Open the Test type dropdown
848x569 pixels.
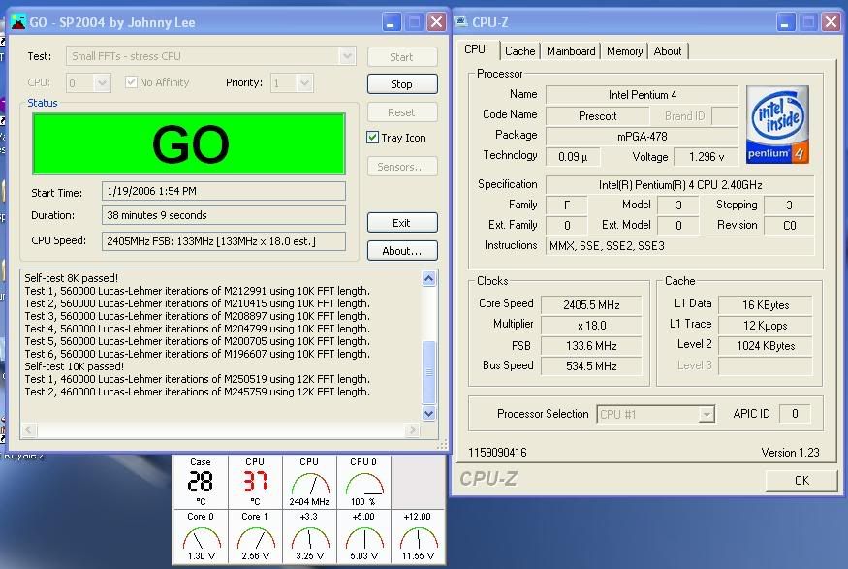[347, 57]
